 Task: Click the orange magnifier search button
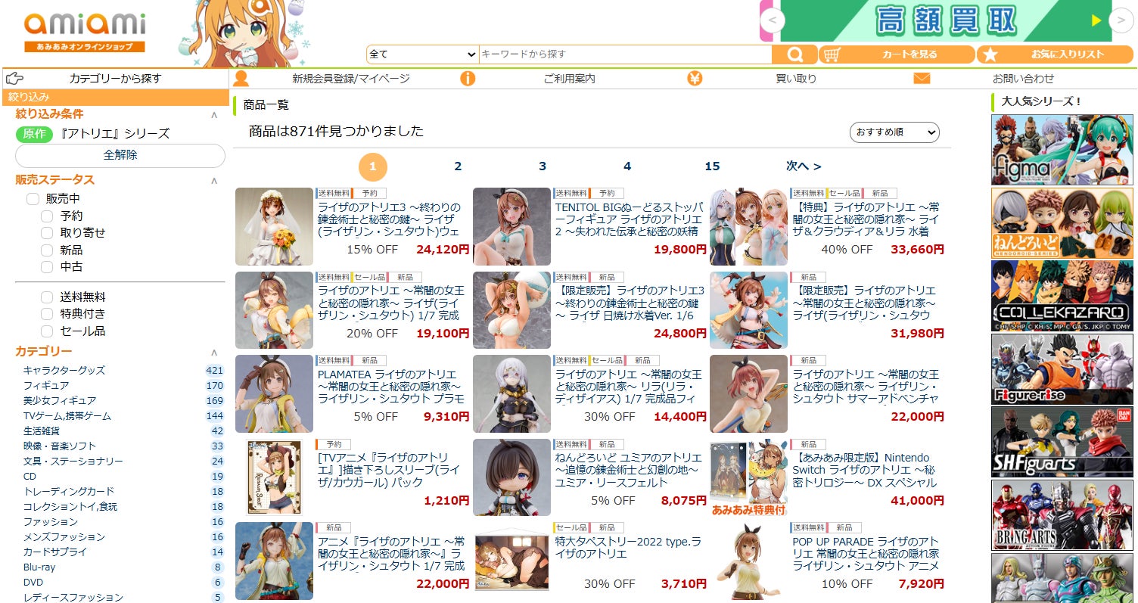tap(794, 54)
